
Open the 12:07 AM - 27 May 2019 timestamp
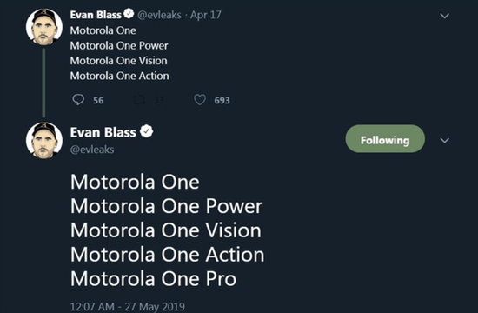(x=128, y=306)
